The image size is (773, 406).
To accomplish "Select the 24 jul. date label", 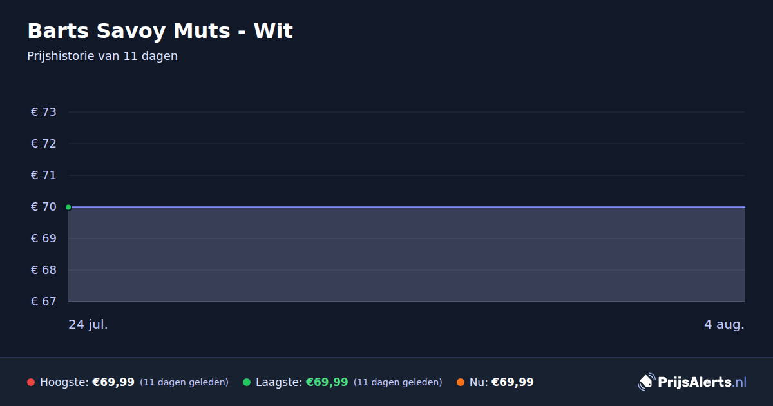I will tap(88, 324).
